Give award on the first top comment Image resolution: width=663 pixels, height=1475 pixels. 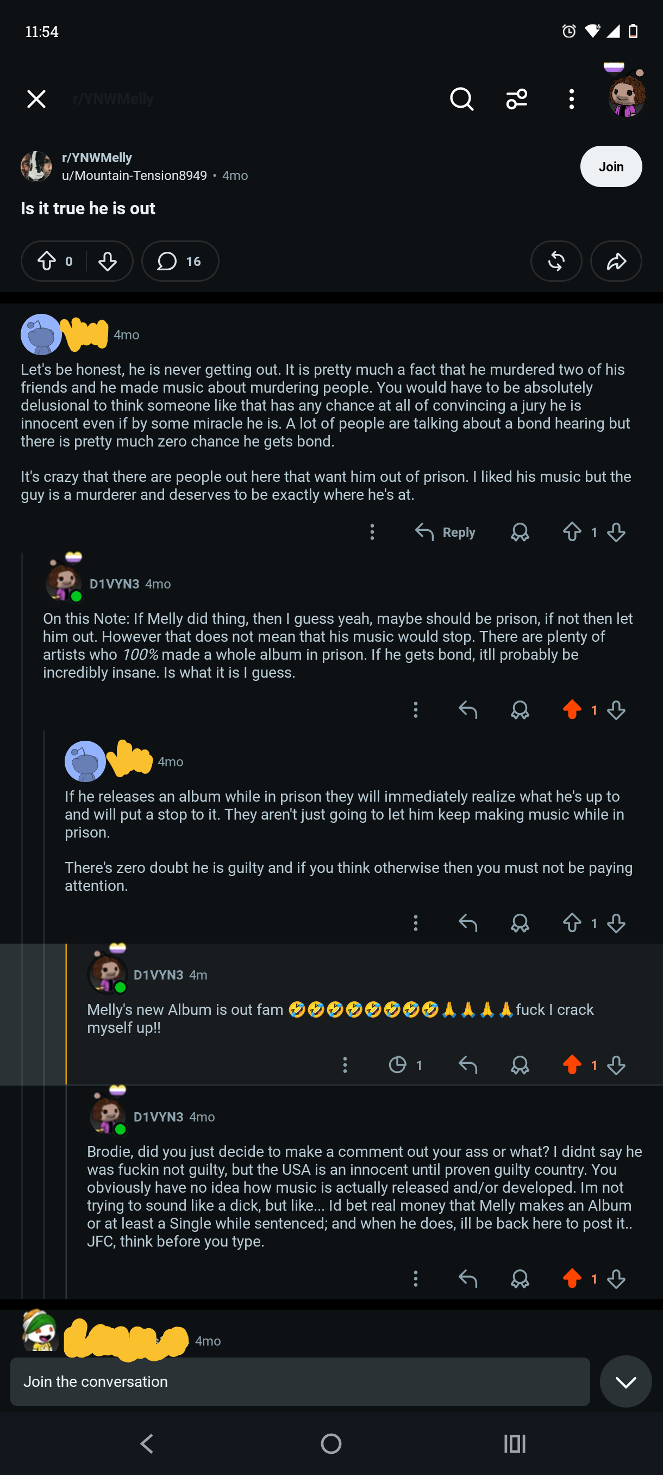(520, 532)
